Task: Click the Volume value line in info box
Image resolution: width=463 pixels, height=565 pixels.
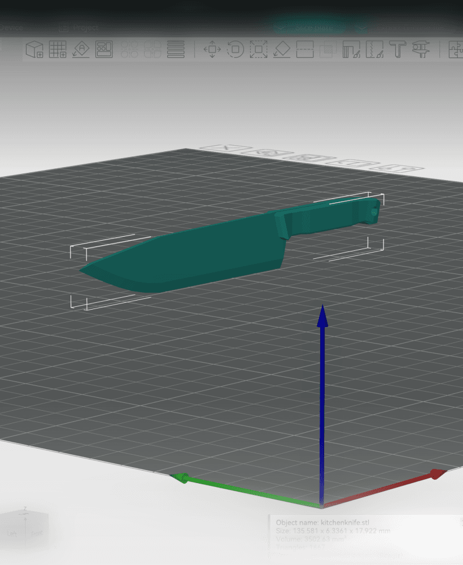Action: [x=311, y=539]
